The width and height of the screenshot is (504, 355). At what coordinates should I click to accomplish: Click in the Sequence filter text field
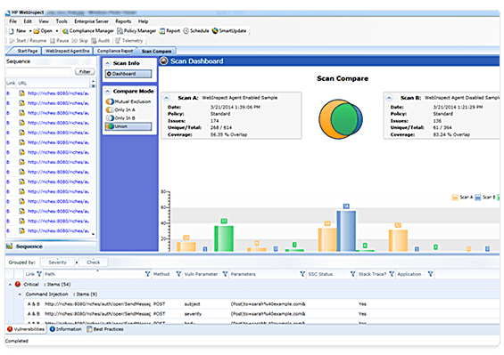[x=39, y=72]
